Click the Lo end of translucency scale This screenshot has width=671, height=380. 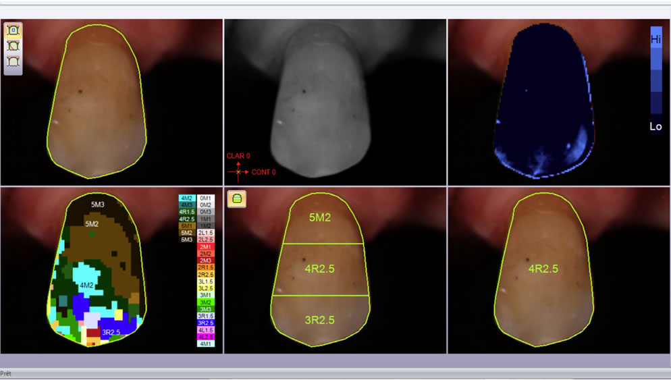pyautogui.click(x=655, y=126)
